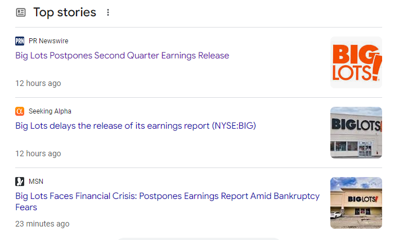Click the (NYSE:BIG) ticker text in headline
The height and width of the screenshot is (240, 399).
(234, 126)
